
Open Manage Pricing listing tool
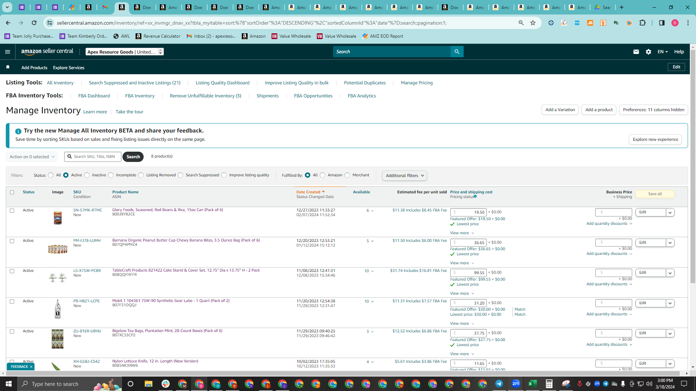pyautogui.click(x=417, y=83)
